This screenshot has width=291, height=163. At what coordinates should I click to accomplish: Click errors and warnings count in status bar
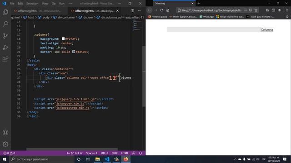pyautogui.click(x=9, y=153)
